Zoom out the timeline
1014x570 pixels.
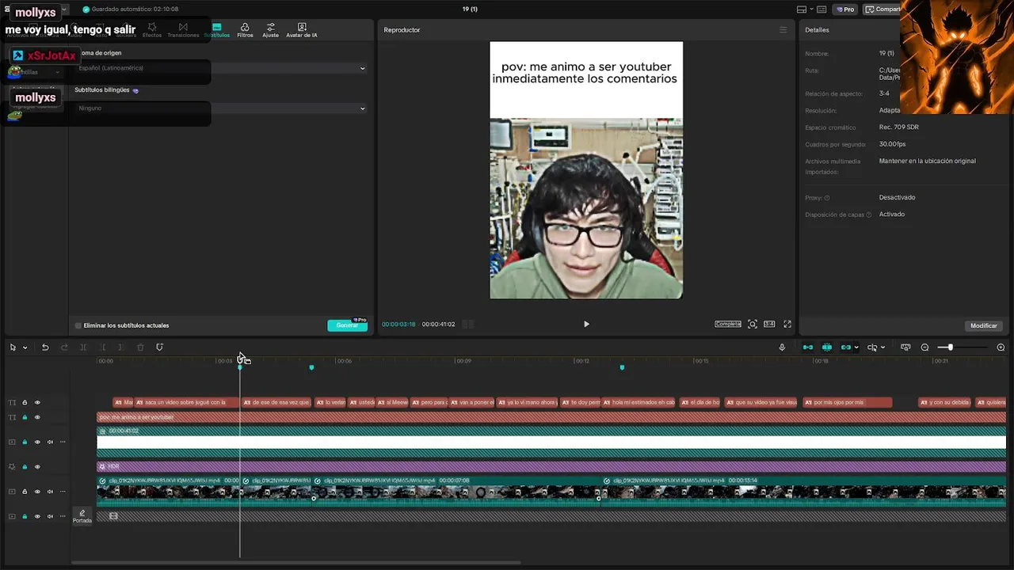click(924, 348)
